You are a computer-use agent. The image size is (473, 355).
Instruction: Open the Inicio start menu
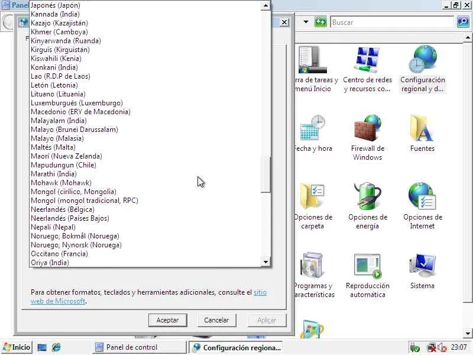point(17,347)
